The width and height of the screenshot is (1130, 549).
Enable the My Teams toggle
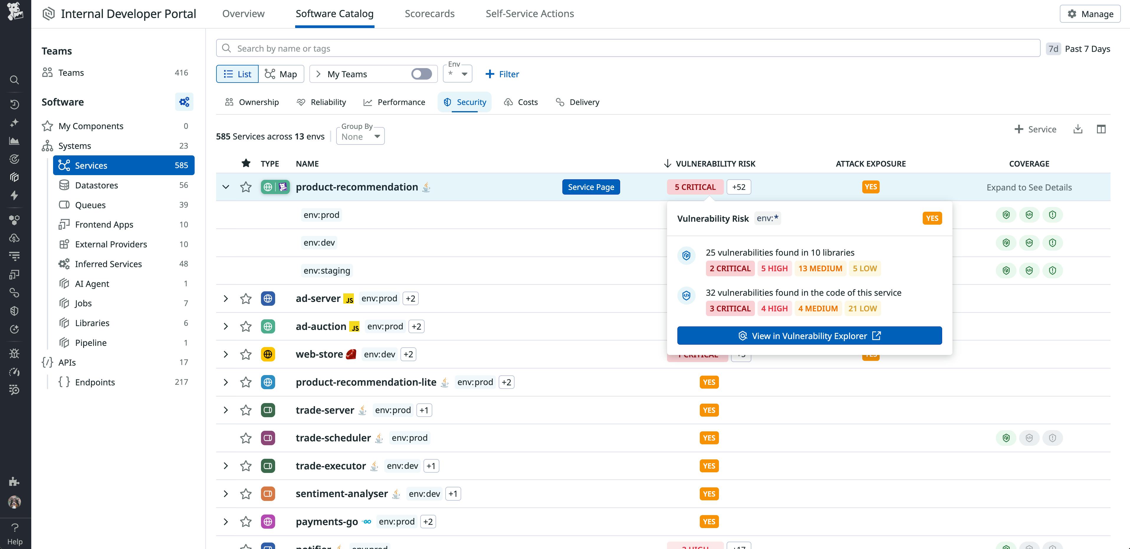click(x=421, y=74)
